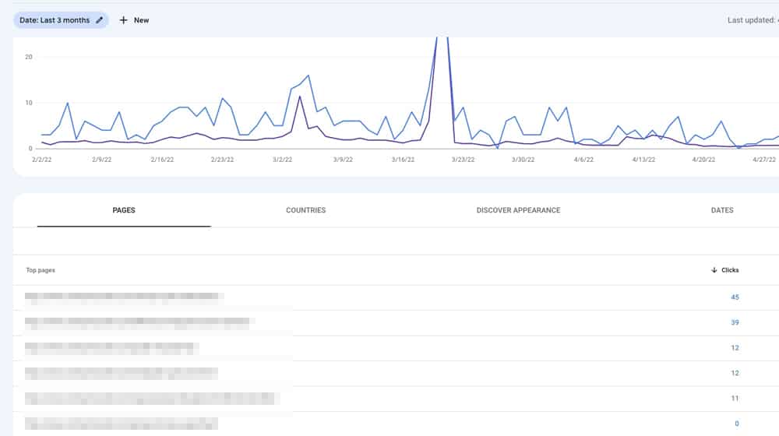
Task: Click the 11 clicks value
Action: (735, 399)
